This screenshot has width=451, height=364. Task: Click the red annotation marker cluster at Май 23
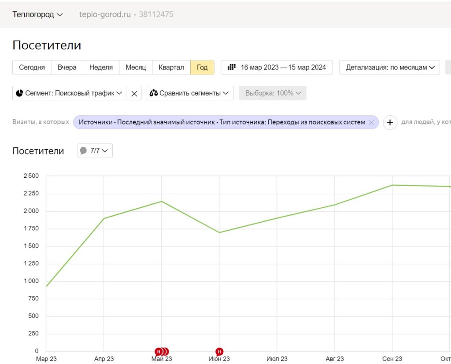coord(162,351)
